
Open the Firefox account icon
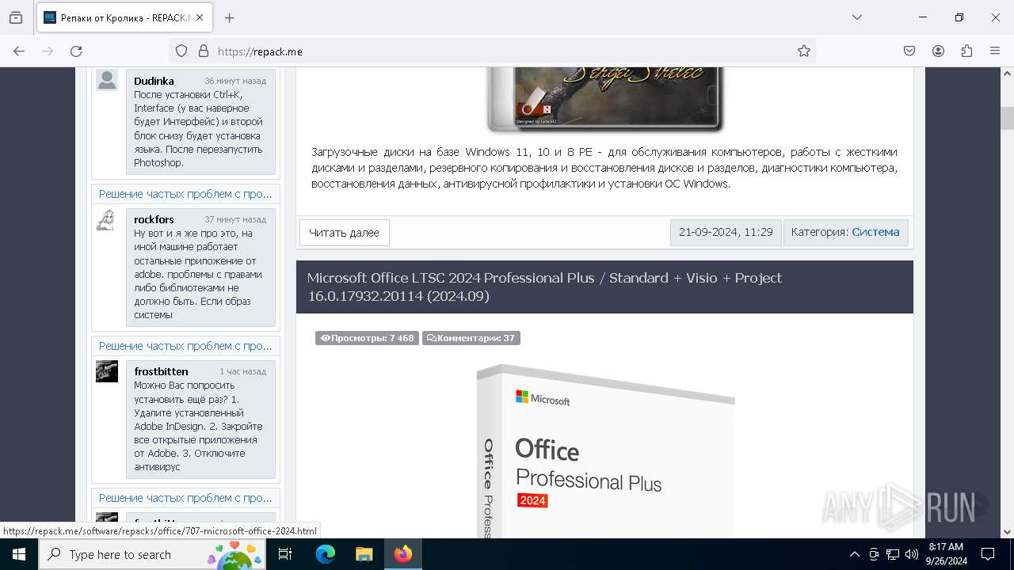[938, 51]
